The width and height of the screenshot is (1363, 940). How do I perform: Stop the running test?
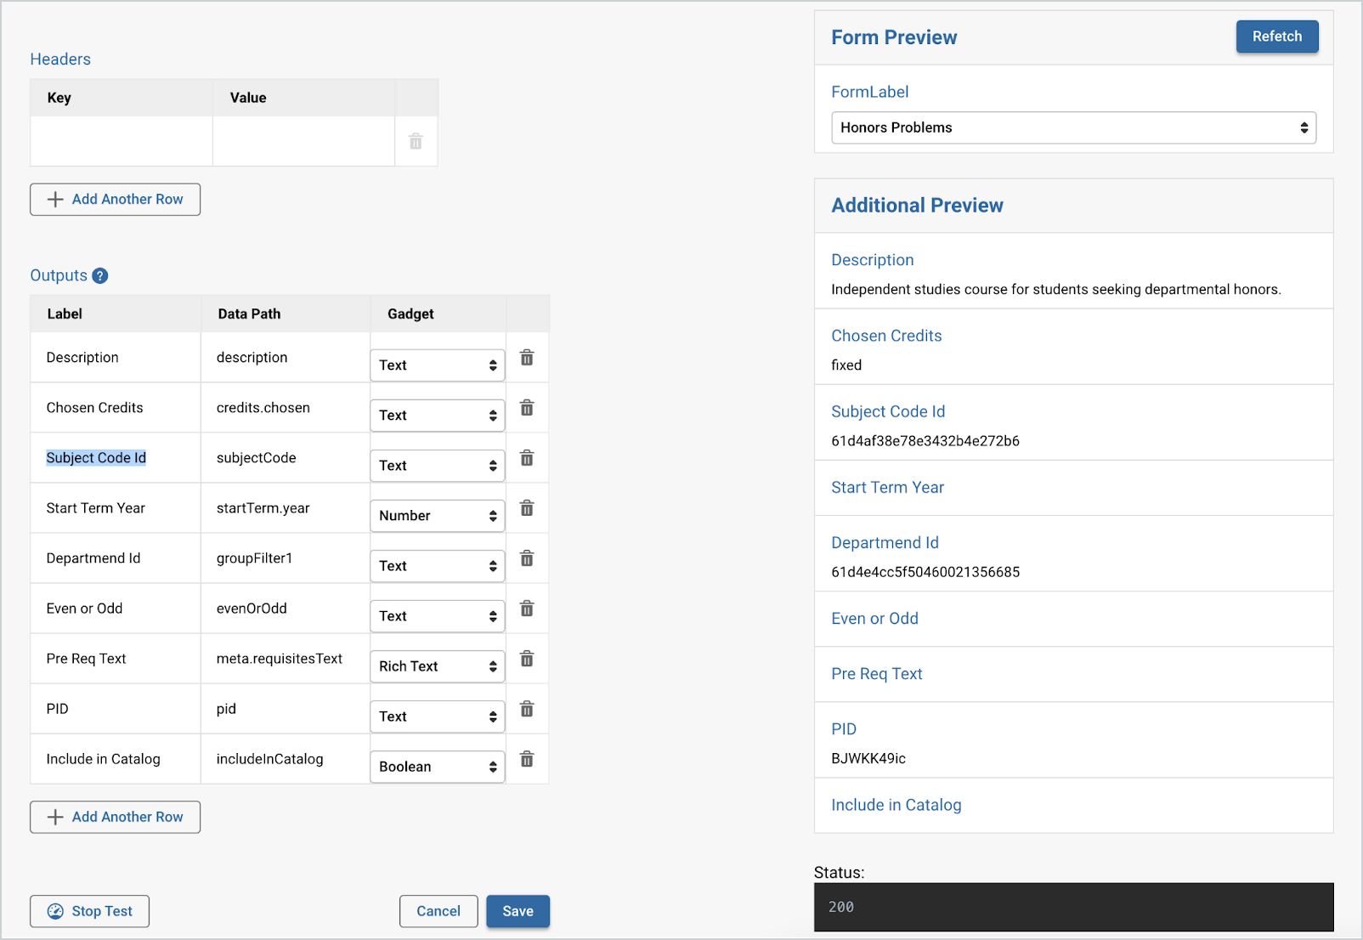(x=89, y=911)
